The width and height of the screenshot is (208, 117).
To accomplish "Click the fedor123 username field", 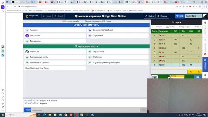I will coord(194,16).
